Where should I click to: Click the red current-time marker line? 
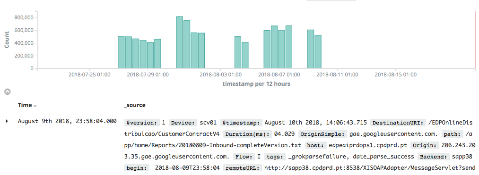475,40
